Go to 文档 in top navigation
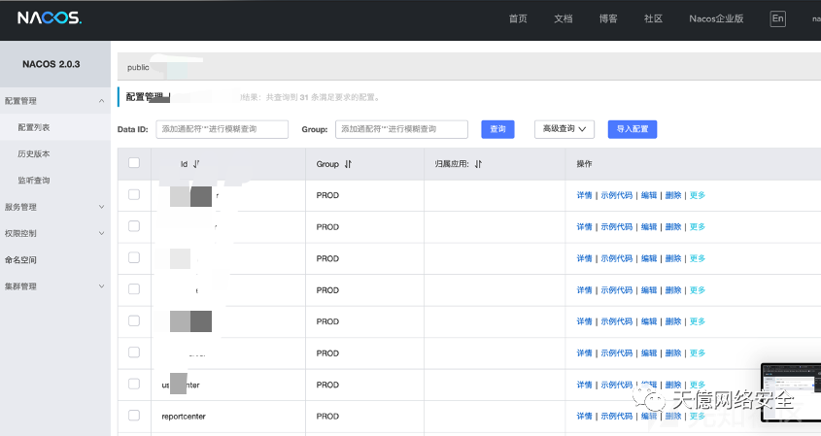The width and height of the screenshot is (821, 436). tap(564, 18)
